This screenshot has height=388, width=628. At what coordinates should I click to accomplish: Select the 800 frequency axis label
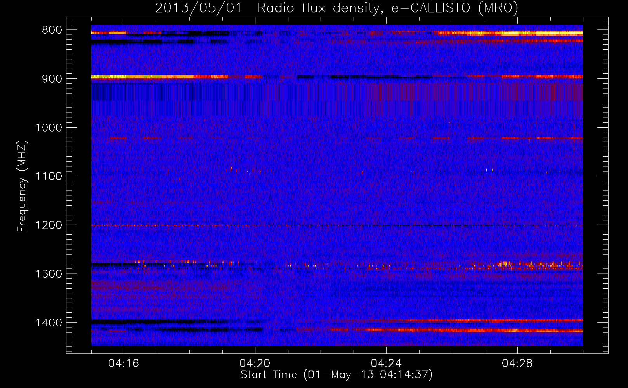[x=52, y=30]
